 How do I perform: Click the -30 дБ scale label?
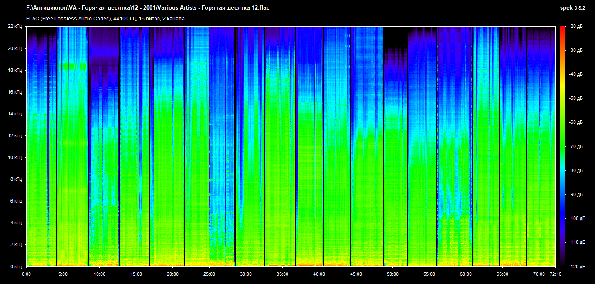(x=576, y=51)
